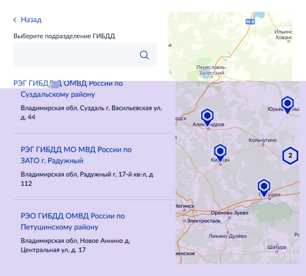Click the Суздаль, Васильевская ул. address text
This screenshot has height=276, width=306.
click(x=91, y=113)
